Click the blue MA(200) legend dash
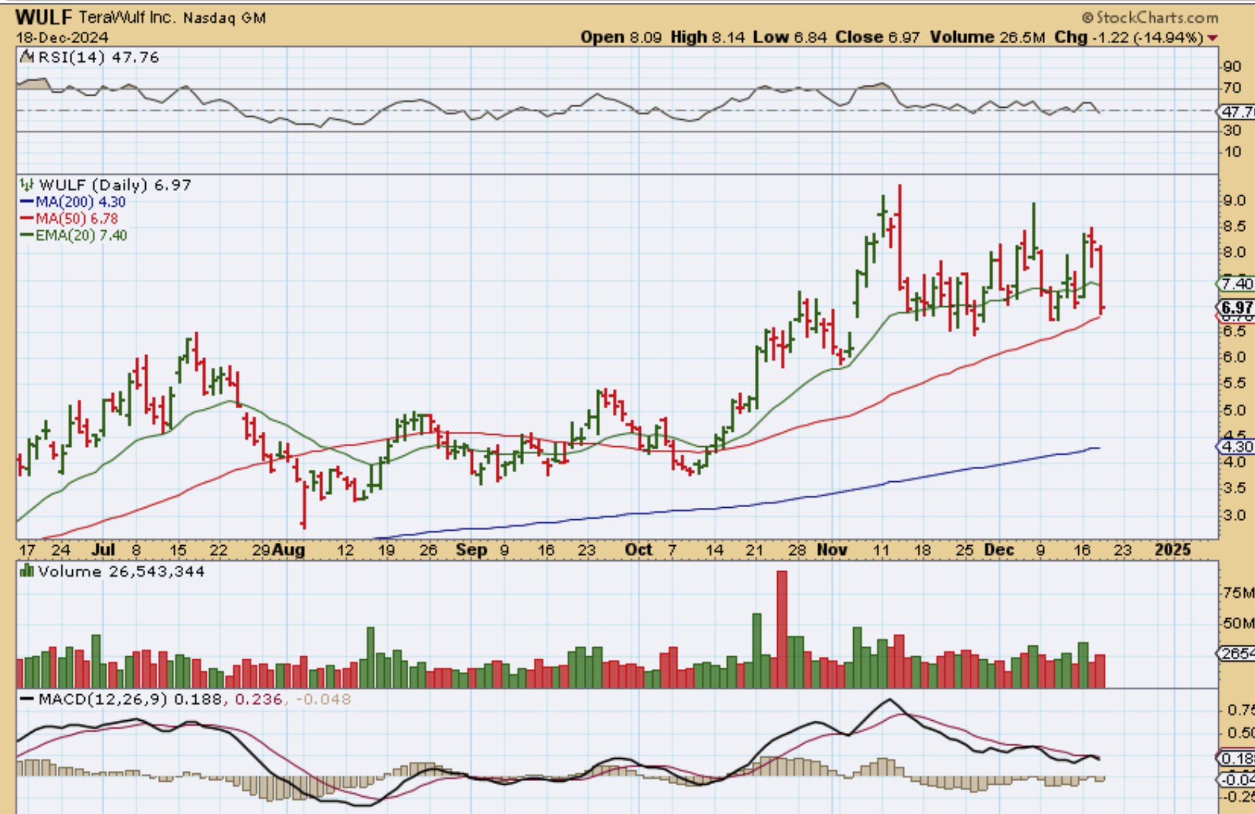The width and height of the screenshot is (1255, 814). 27,202
